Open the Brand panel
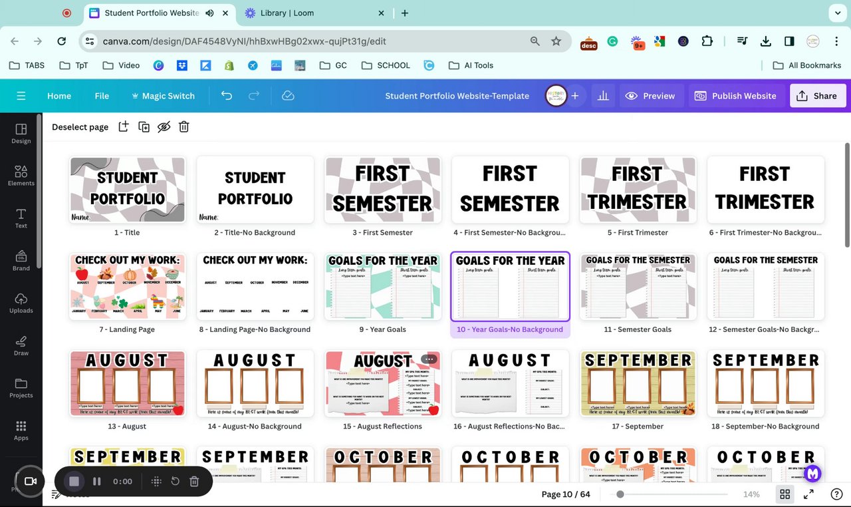 [21, 261]
